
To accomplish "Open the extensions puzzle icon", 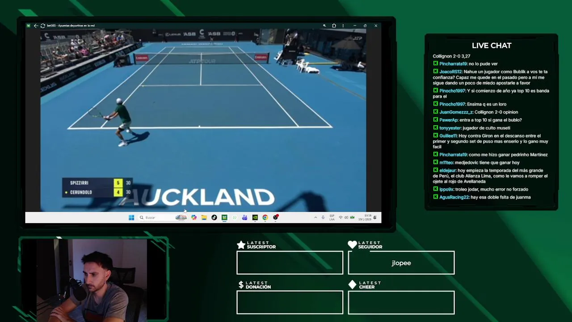I will click(x=334, y=25).
